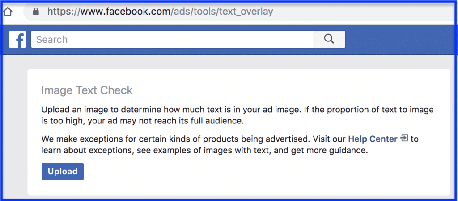
Task: Click the padlock site security icon
Action: pyautogui.click(x=36, y=12)
